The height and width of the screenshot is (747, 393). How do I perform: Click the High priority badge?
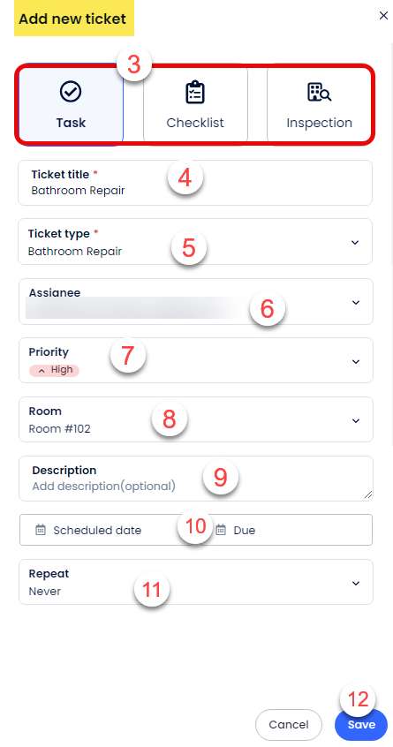coord(54,370)
